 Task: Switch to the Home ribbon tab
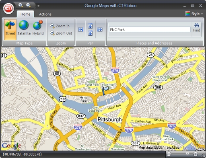tap(25, 14)
